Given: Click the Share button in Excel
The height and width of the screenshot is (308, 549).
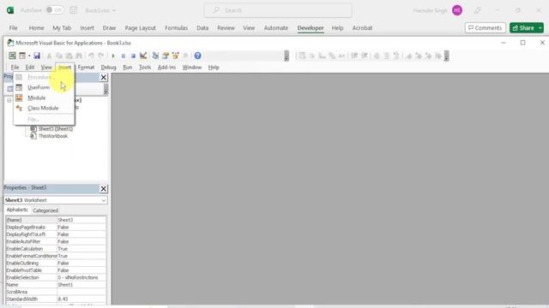Looking at the screenshot, I should (x=523, y=28).
